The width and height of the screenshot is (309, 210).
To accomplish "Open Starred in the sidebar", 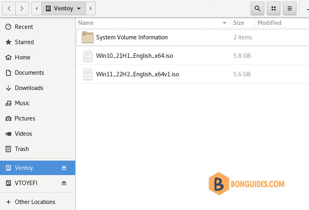I will pos(37,42).
